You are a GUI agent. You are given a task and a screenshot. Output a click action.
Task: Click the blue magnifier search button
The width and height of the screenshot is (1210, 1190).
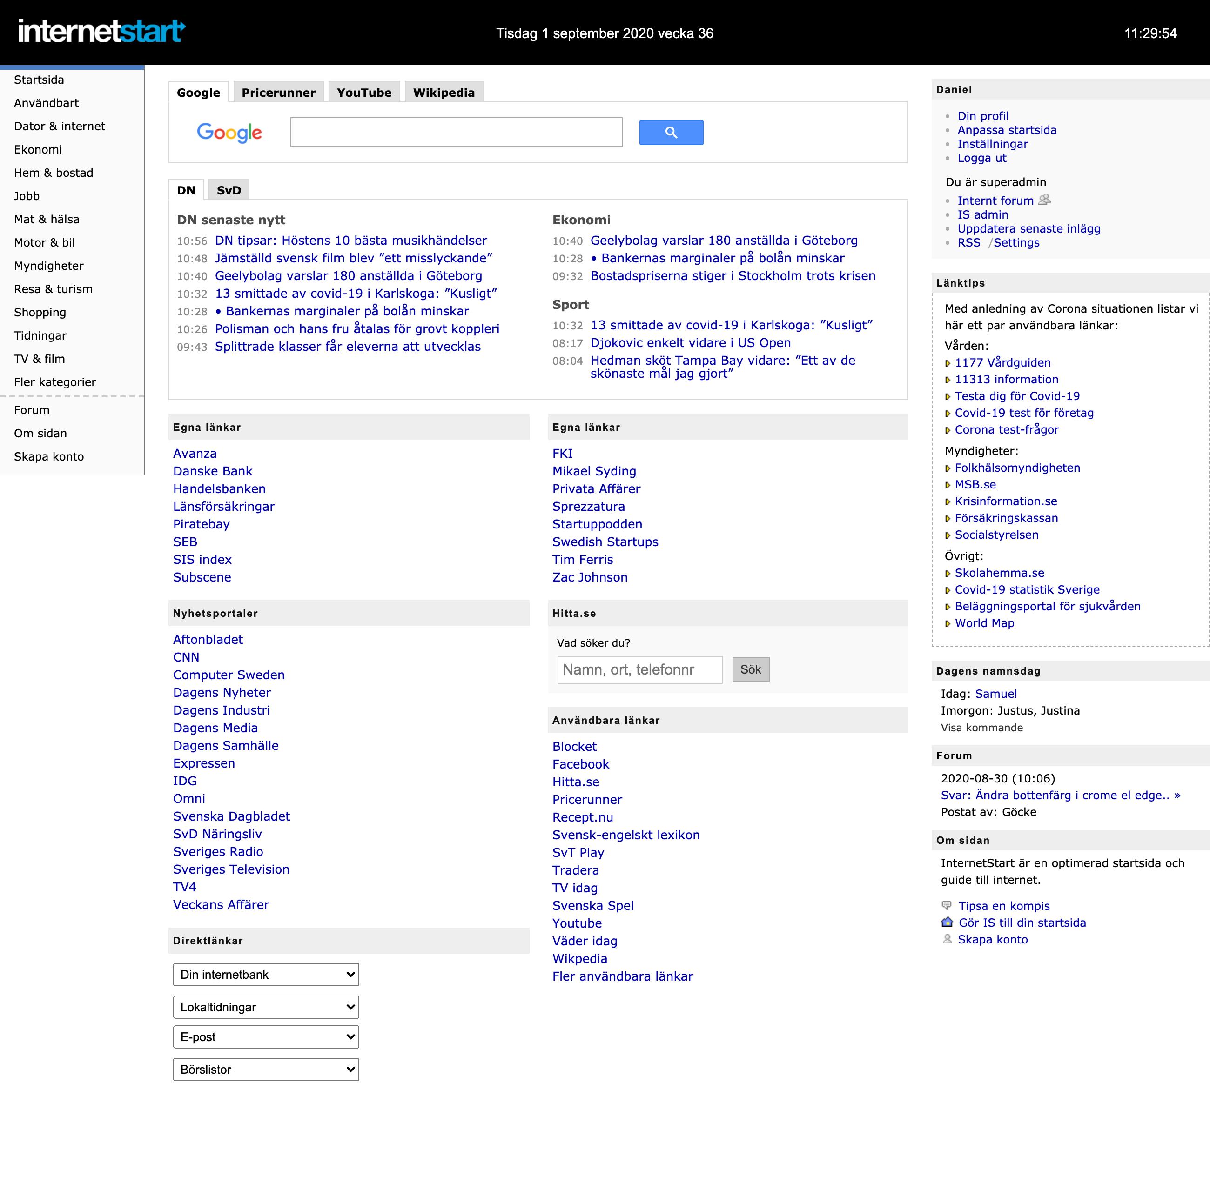[x=671, y=133]
